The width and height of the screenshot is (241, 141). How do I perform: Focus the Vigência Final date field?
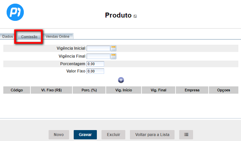pyautogui.click(x=98, y=56)
